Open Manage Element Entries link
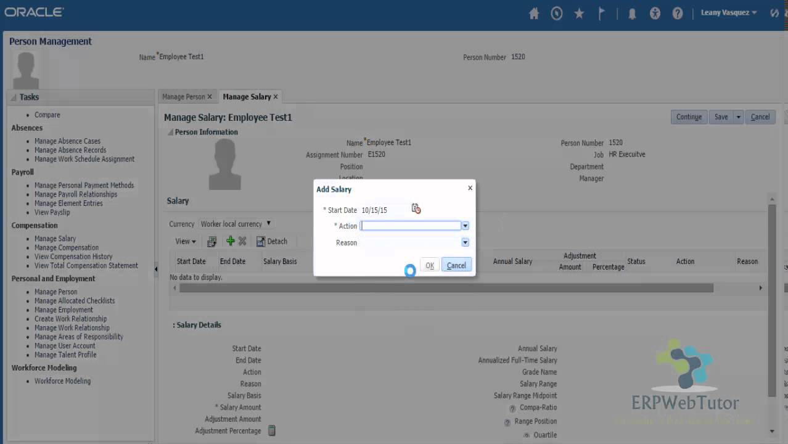Screen dimensions: 788x444 point(68,203)
